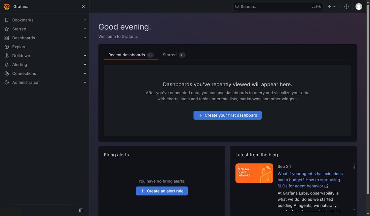Screen dimensions: 370x216
Task: Click the 'Firing alerts' panel heading
Action: click(x=116, y=155)
